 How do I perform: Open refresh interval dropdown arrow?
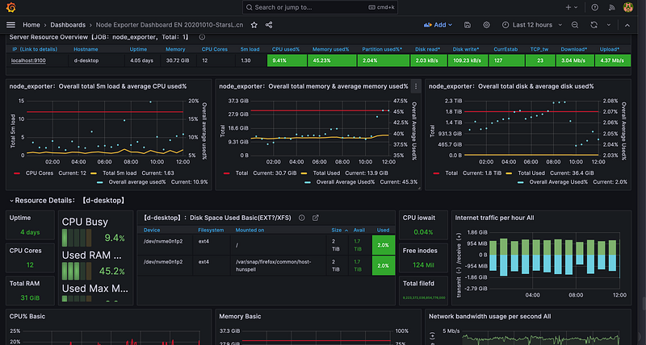pos(609,25)
